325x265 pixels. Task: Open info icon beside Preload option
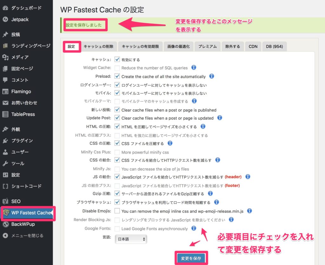(x=212, y=76)
